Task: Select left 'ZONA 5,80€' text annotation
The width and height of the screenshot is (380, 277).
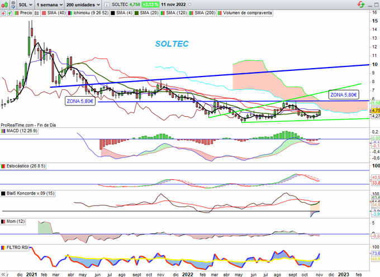Action: pyautogui.click(x=80, y=101)
